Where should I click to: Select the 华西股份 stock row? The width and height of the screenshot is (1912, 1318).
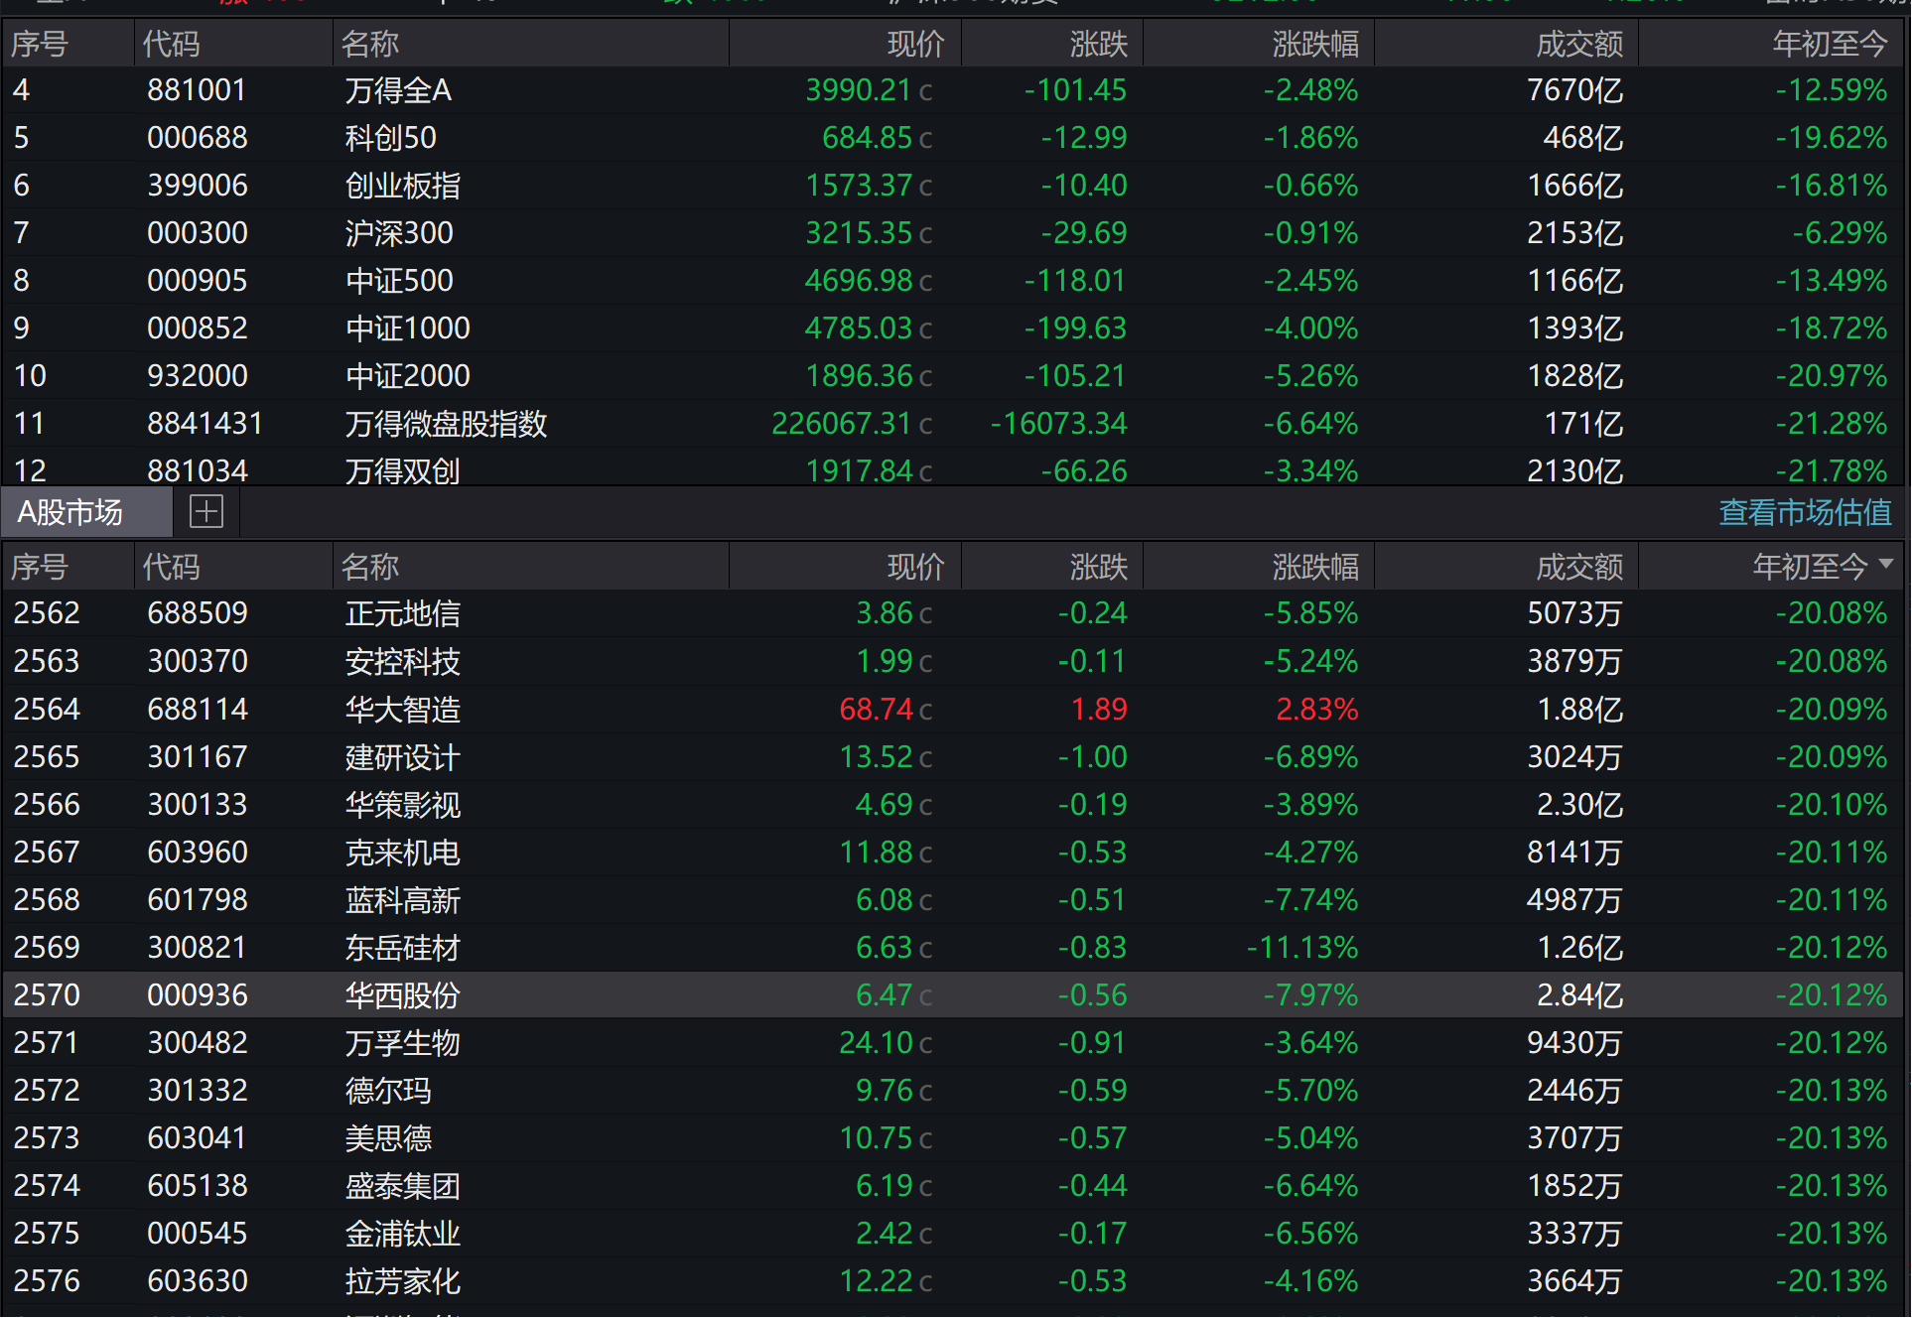pyautogui.click(x=402, y=995)
